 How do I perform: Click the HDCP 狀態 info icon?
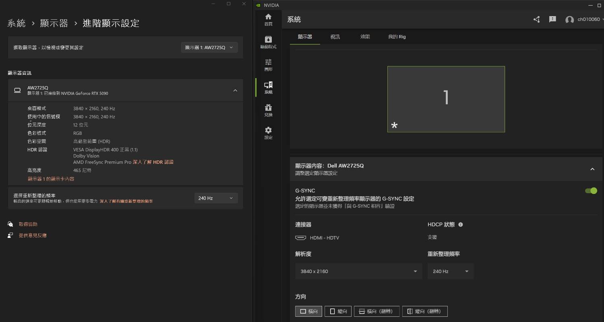461,225
